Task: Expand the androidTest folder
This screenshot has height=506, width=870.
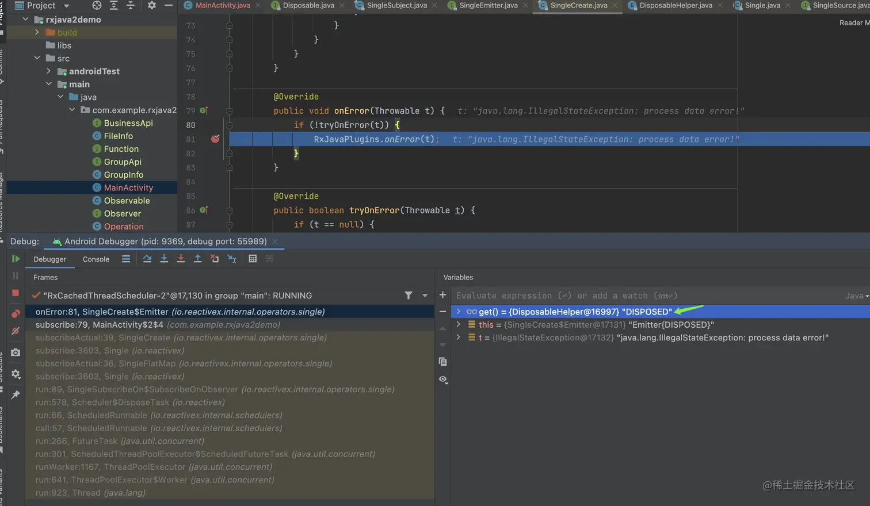Action: [48, 71]
